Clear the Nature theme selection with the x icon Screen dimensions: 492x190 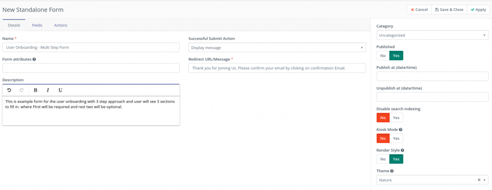tap(479, 180)
